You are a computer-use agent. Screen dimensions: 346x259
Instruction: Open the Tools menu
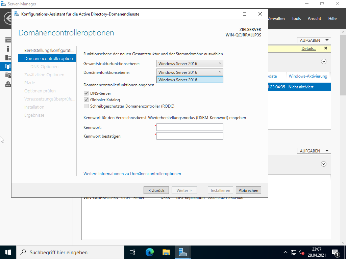(296, 19)
